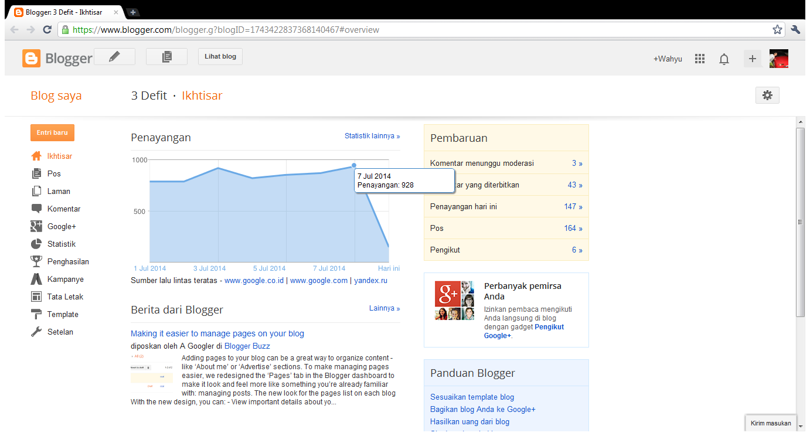Viewport: 810px width, 436px height.
Task: Open notifications bell icon
Action: pos(724,59)
